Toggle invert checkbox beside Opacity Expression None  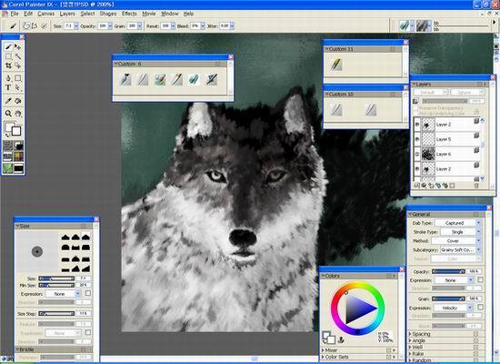[x=480, y=279]
